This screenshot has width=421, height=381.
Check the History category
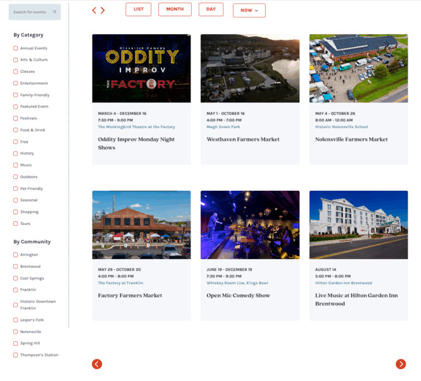click(16, 154)
